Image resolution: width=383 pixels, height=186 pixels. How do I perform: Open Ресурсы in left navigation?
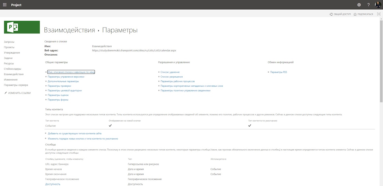(x=9, y=63)
